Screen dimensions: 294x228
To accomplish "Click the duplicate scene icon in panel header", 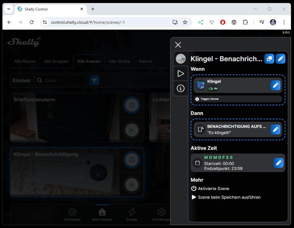I will (269, 59).
